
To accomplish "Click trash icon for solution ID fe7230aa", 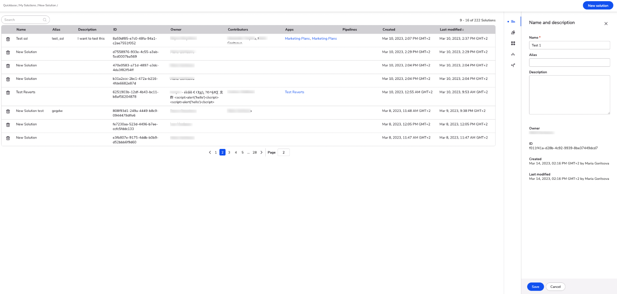I will coord(8,125).
